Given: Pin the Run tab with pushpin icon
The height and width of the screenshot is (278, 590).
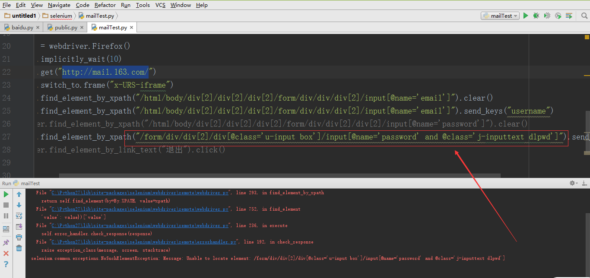Looking at the screenshot, I should click(x=6, y=243).
